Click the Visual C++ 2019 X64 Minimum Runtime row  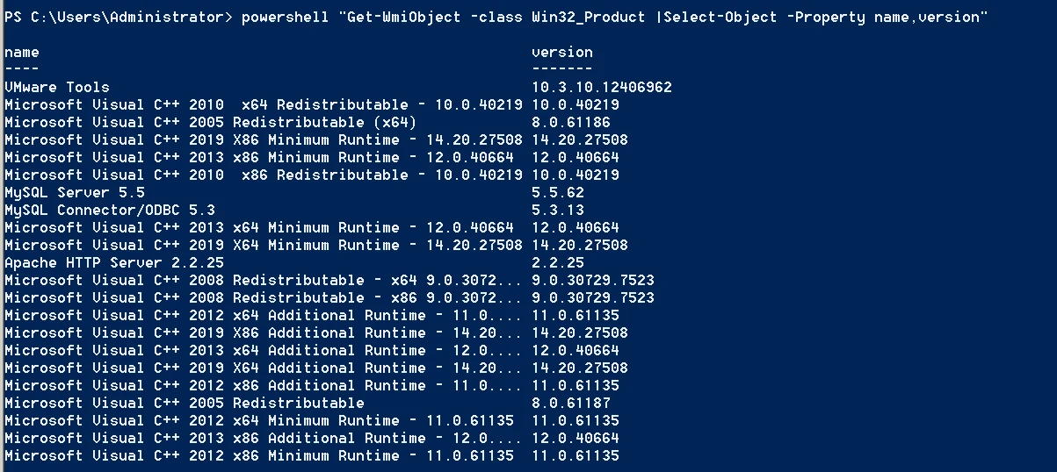tap(264, 245)
